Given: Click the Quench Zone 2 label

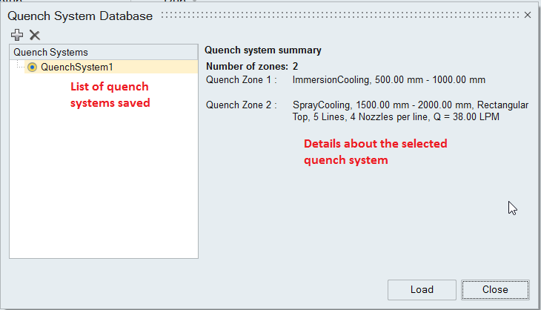Looking at the screenshot, I should [241, 105].
